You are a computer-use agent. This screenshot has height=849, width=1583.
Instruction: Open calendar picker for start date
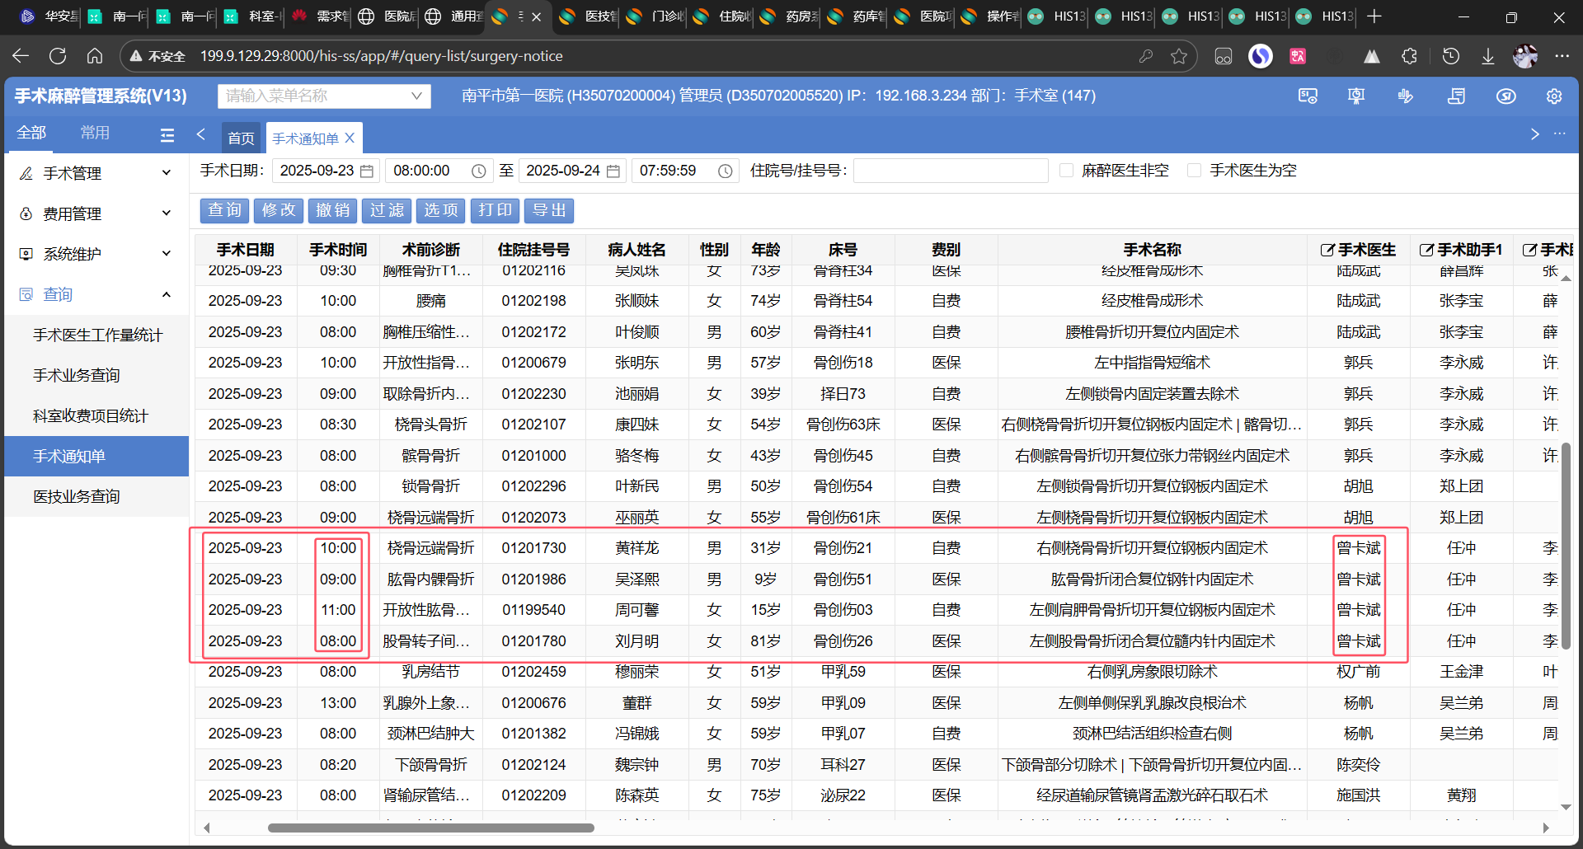point(368,171)
